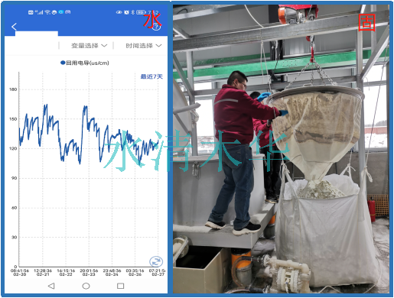Toggle the 回用电导 legend series dot

63,63
